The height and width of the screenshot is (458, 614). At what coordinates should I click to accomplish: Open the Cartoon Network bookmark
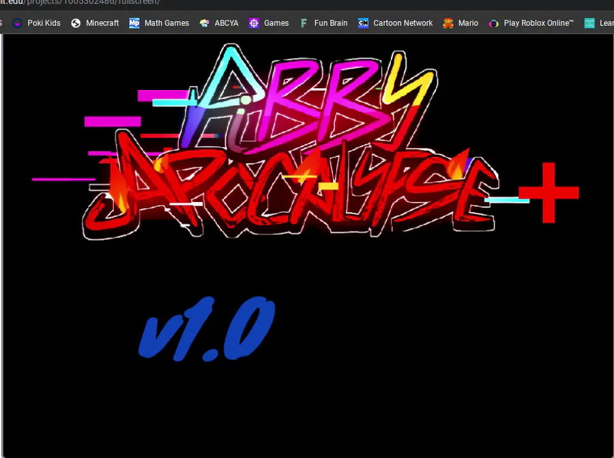pyautogui.click(x=396, y=23)
